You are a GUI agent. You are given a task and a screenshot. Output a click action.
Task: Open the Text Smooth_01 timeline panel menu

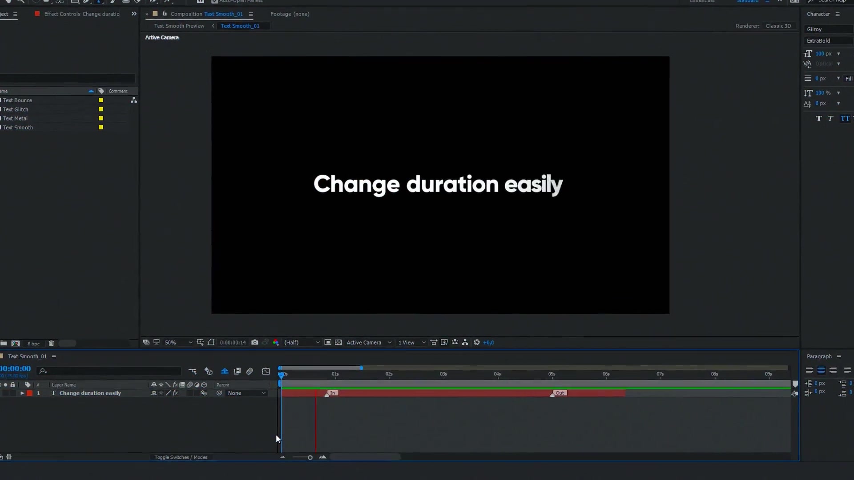54,356
